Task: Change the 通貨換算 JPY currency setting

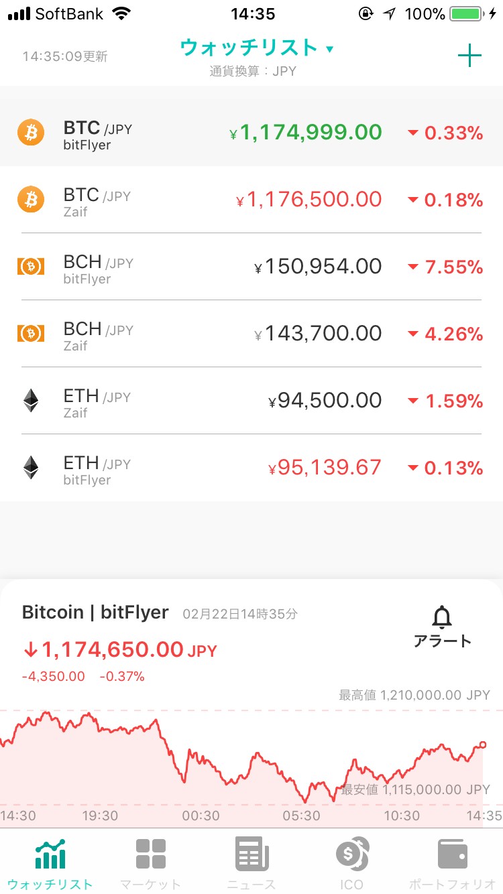Action: click(252, 71)
